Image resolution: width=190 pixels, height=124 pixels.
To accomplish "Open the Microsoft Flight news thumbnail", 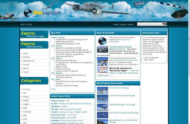I will click(102, 70).
